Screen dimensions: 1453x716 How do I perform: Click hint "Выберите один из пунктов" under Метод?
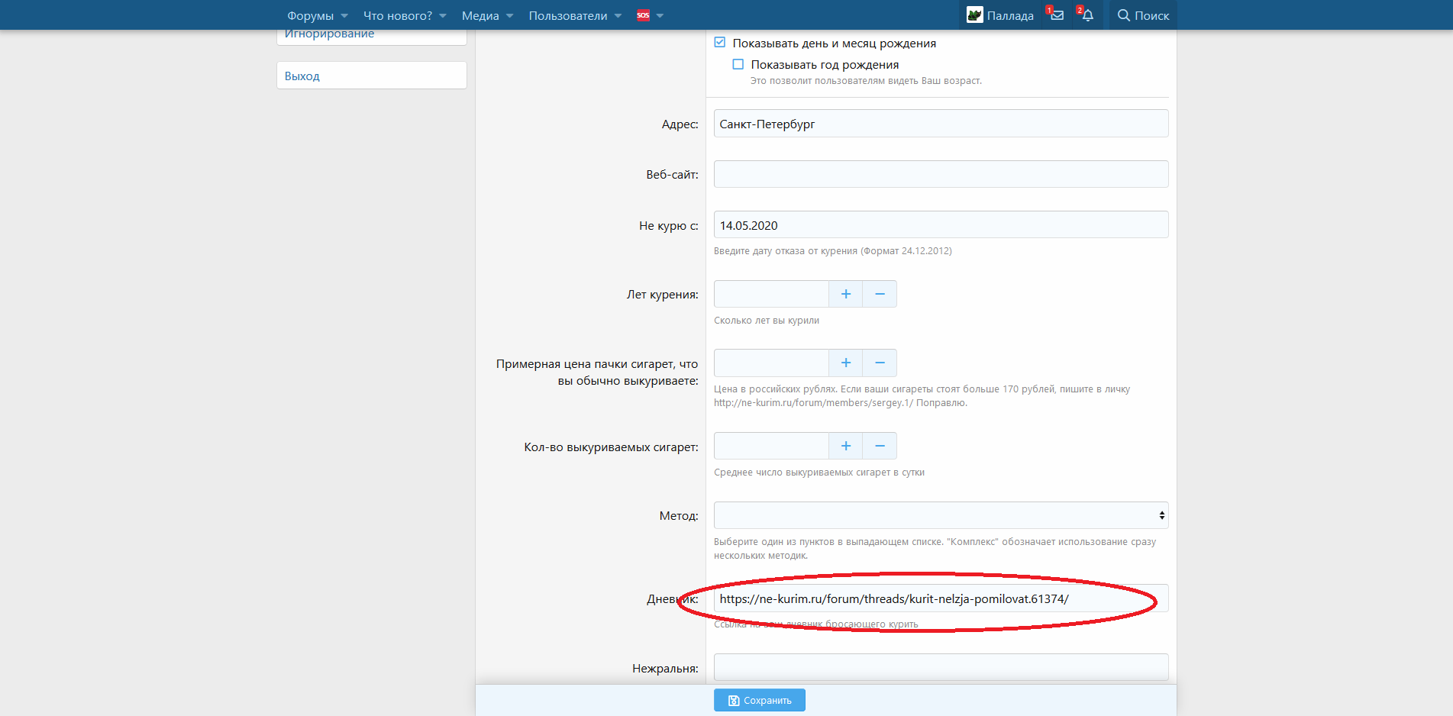pyautogui.click(x=935, y=549)
